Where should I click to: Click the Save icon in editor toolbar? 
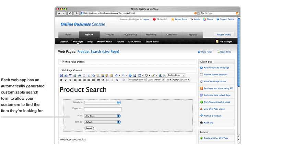coord(61,75)
